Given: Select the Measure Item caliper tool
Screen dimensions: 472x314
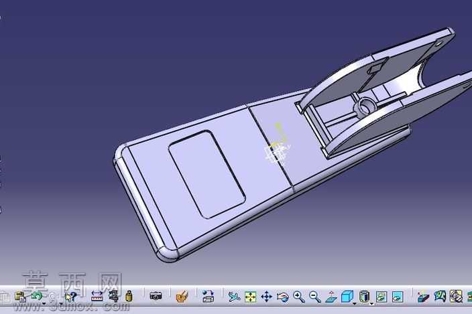Looking at the screenshot, I should (113, 297).
